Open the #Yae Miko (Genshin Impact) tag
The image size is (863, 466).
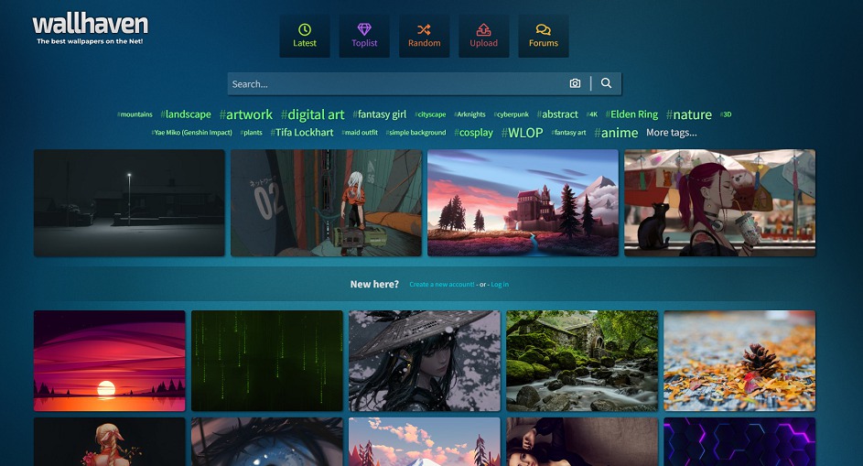(x=191, y=133)
